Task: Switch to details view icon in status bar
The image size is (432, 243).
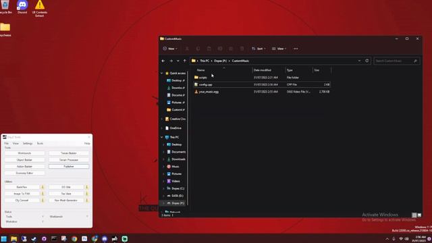Action: (x=414, y=215)
